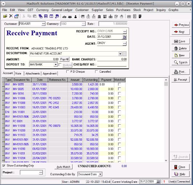The width and height of the screenshot is (193, 185).
Task: Browse agents with the Agent ellipsis button
Action: tap(124, 43)
